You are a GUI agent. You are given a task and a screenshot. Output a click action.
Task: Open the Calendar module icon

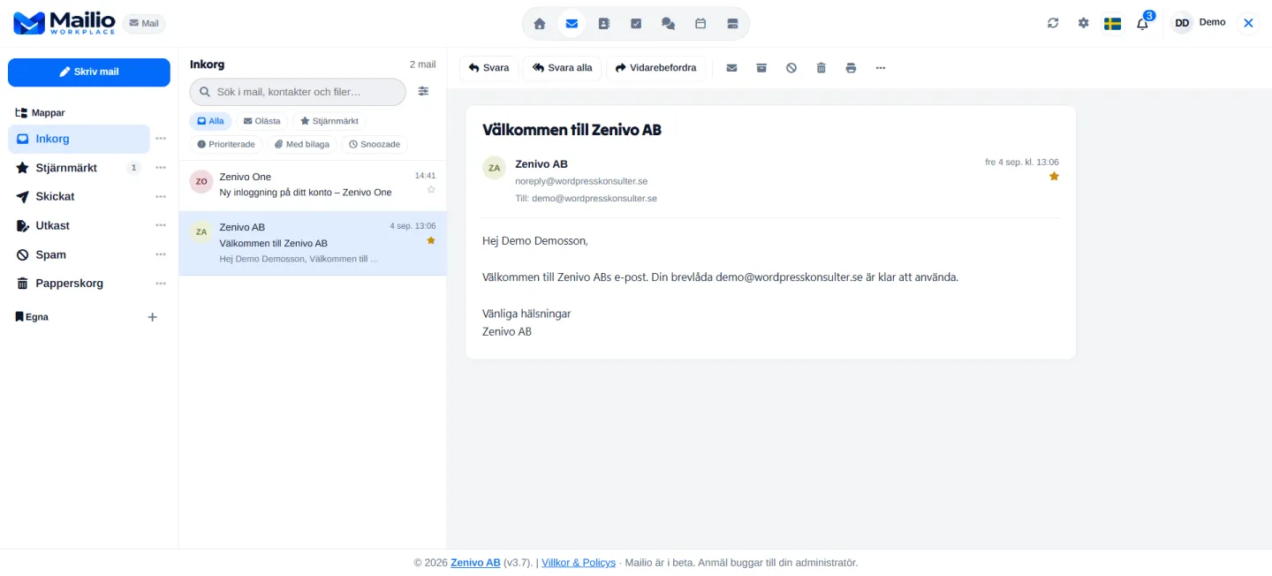pyautogui.click(x=700, y=24)
